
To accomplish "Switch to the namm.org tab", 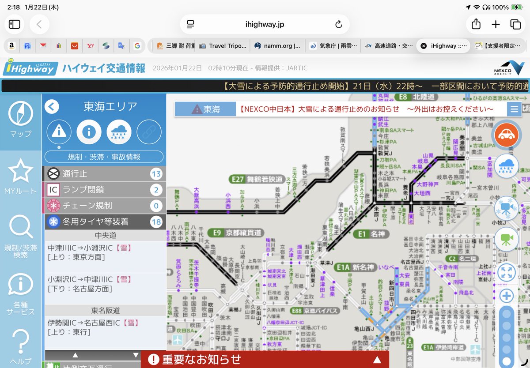I will click(x=278, y=45).
